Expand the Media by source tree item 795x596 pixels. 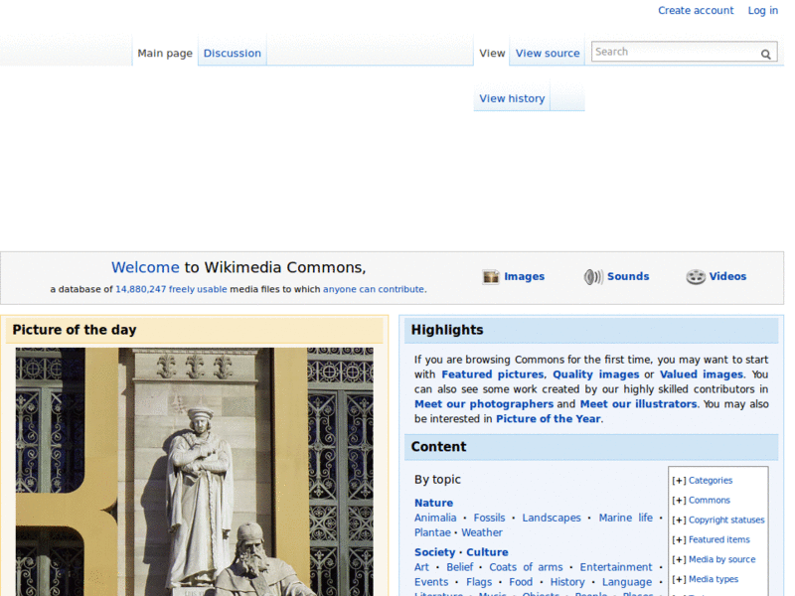[x=679, y=559]
